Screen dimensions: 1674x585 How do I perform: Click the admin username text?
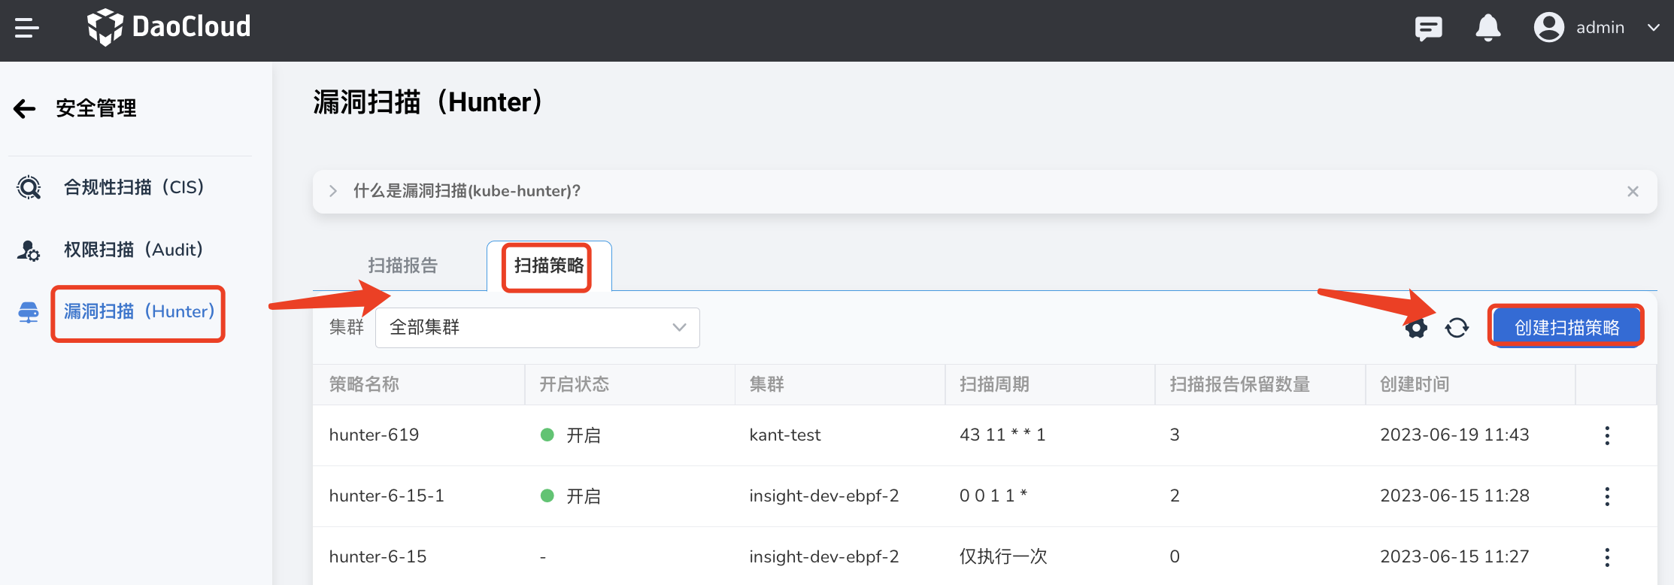click(x=1600, y=28)
